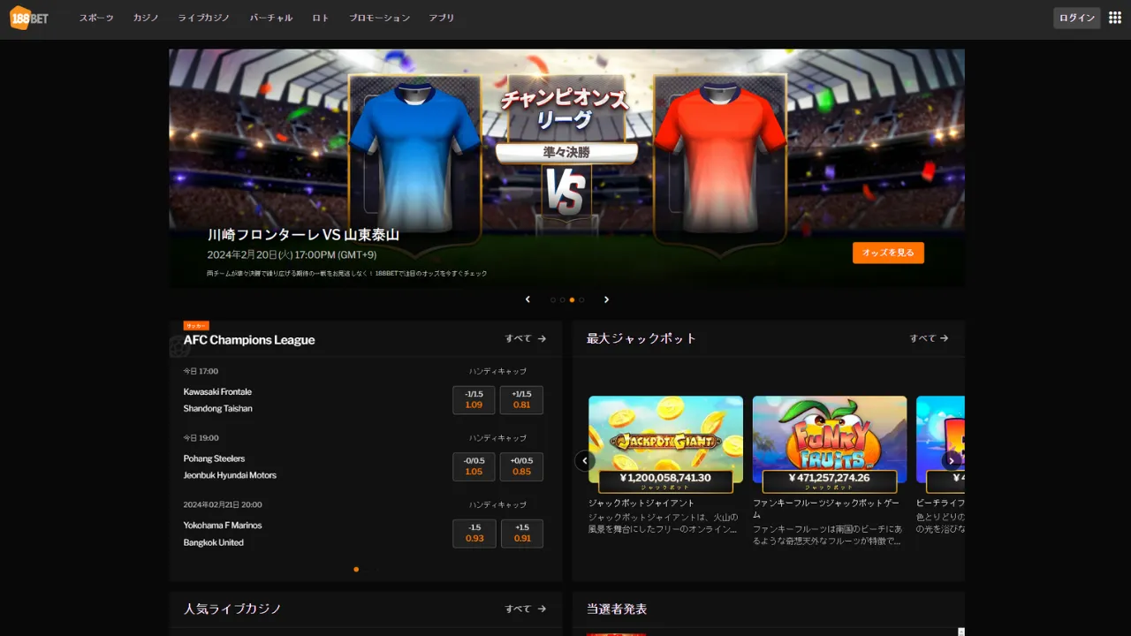Select the first banner carousel dot
Viewport: 1131px width, 636px height.
pyautogui.click(x=553, y=299)
